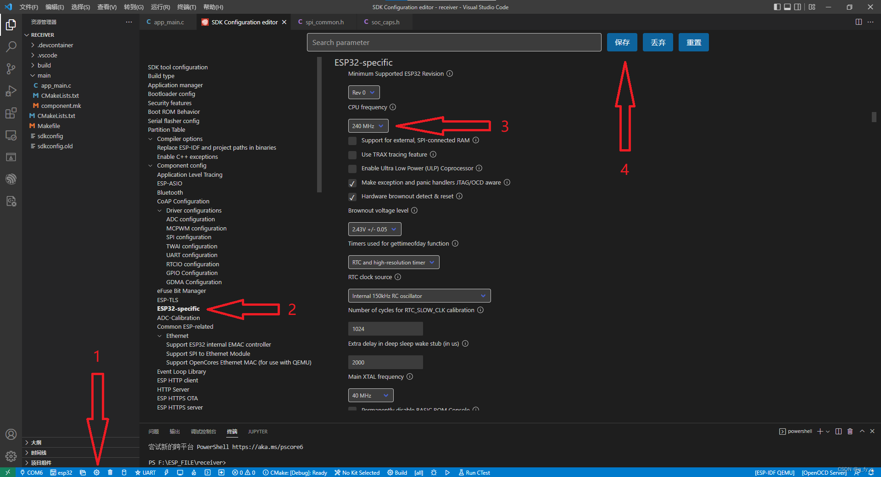Image resolution: width=881 pixels, height=477 pixels.
Task: Click current project folder icon in status bar
Action: (83, 472)
